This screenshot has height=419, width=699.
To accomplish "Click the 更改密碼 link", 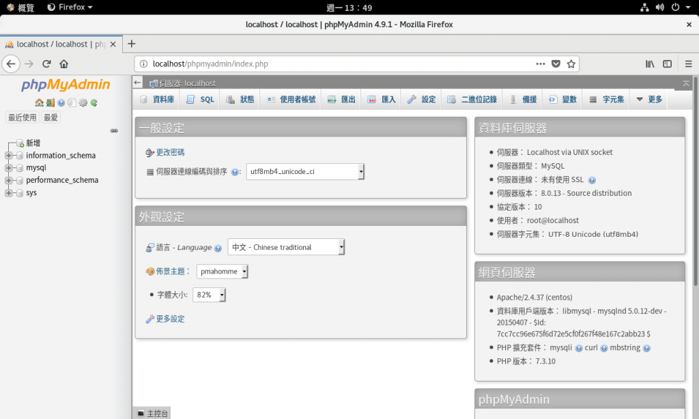I will point(170,152).
